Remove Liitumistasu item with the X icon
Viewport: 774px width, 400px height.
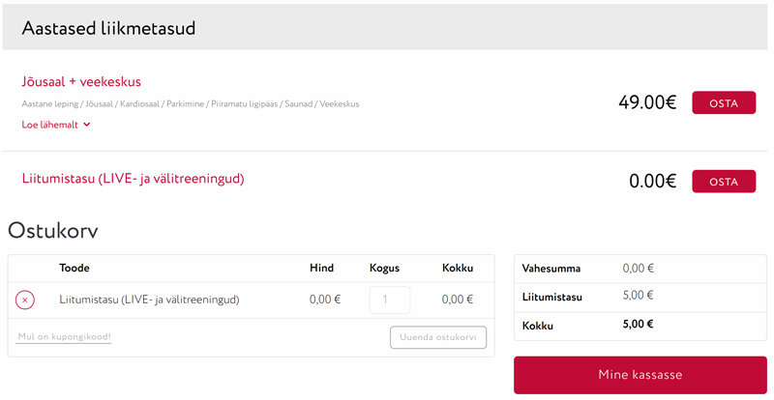[x=25, y=300]
